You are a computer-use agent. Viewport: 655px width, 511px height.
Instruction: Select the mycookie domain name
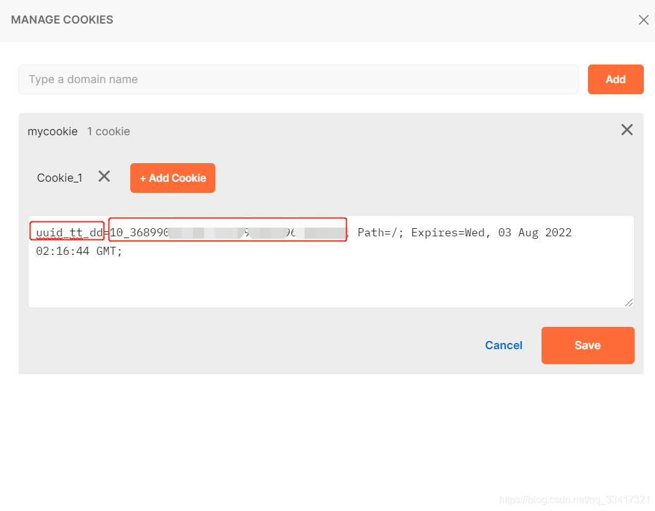coord(53,131)
